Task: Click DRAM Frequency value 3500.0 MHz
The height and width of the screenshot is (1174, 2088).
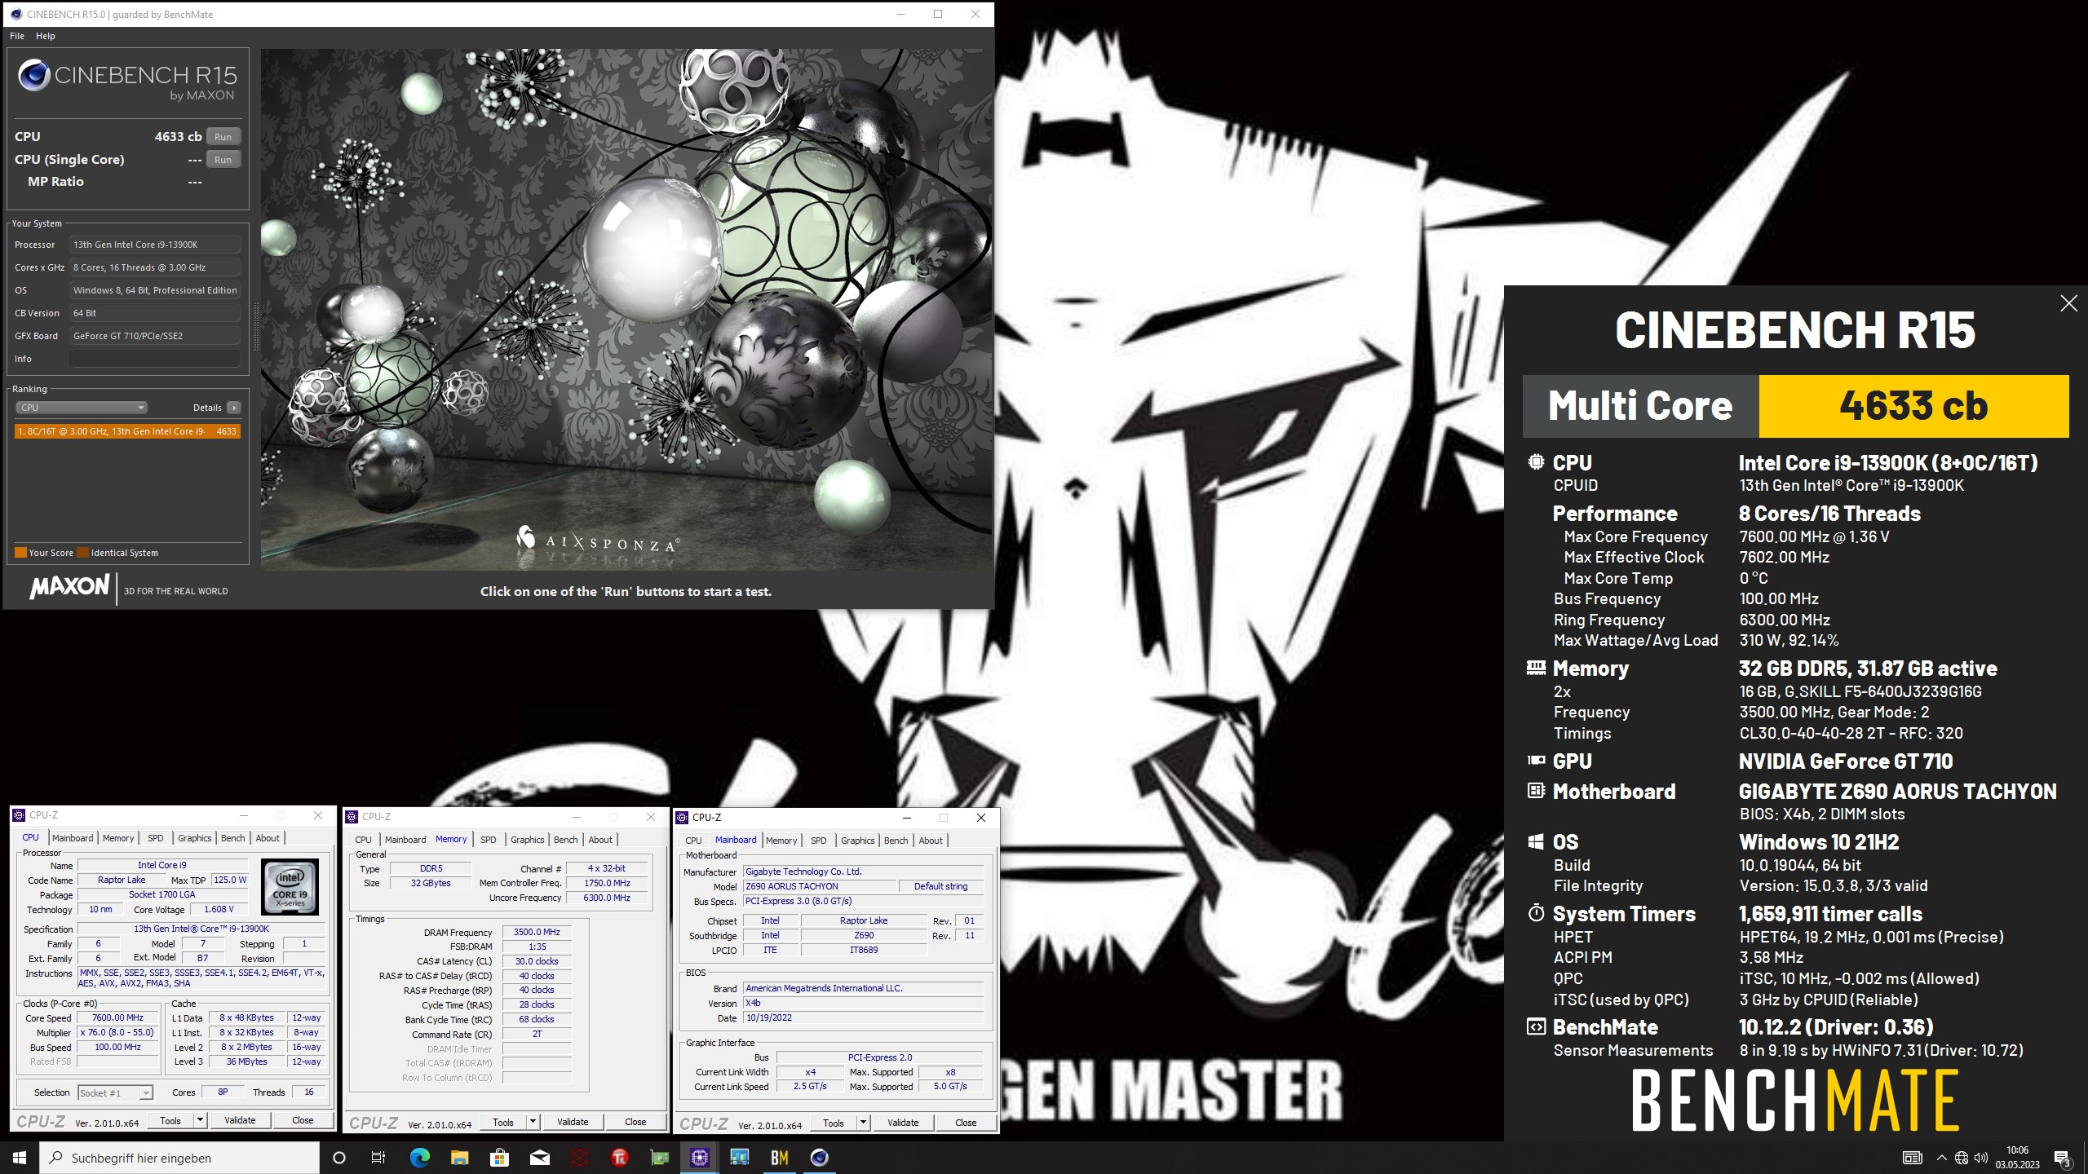Action: point(537,932)
